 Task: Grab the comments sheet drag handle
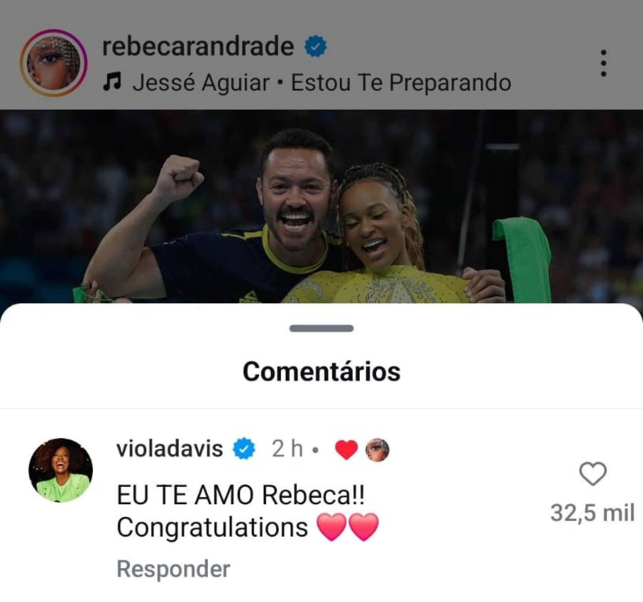click(321, 328)
